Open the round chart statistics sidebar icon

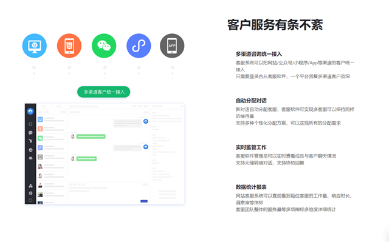(x=30, y=150)
